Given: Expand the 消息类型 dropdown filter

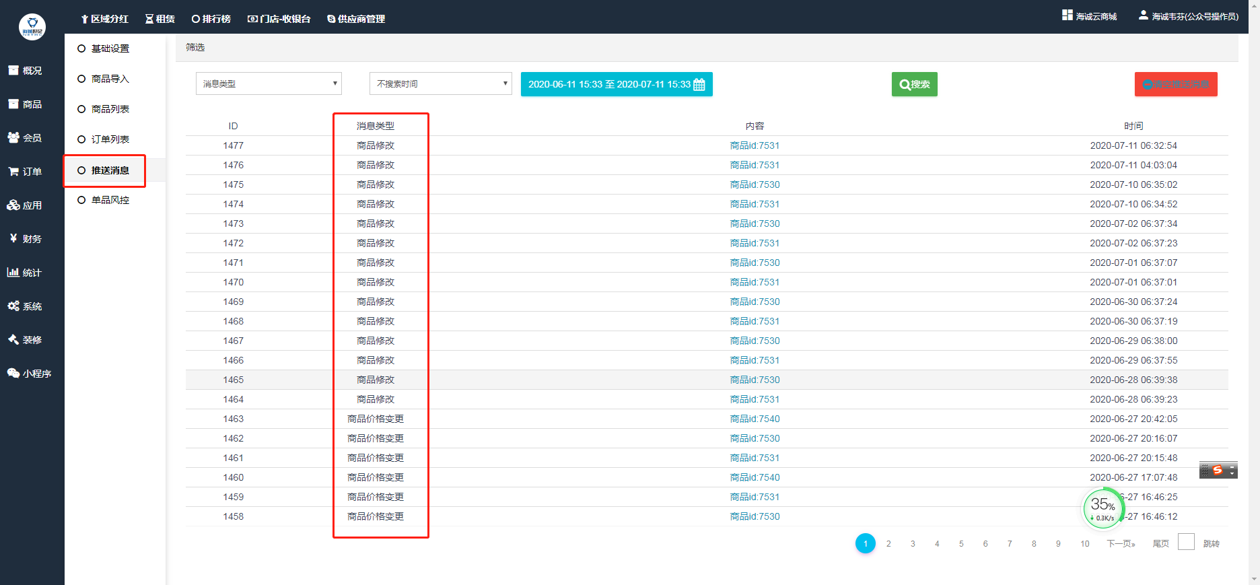Looking at the screenshot, I should [x=269, y=83].
